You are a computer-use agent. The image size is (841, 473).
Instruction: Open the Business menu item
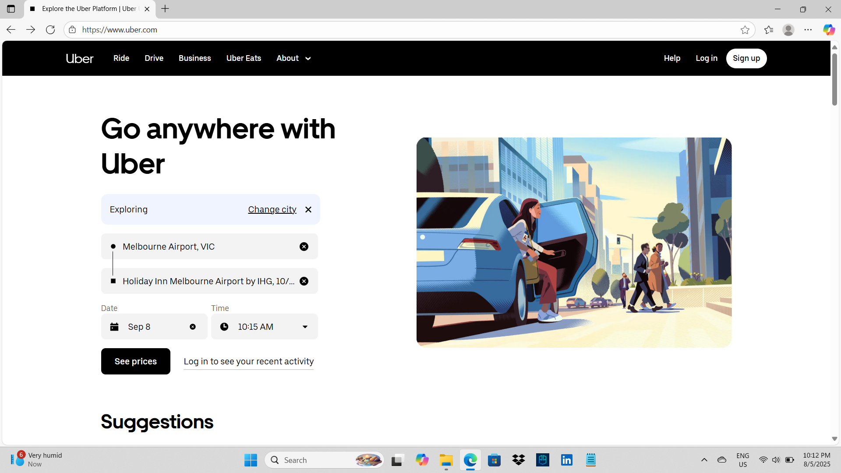(x=195, y=58)
